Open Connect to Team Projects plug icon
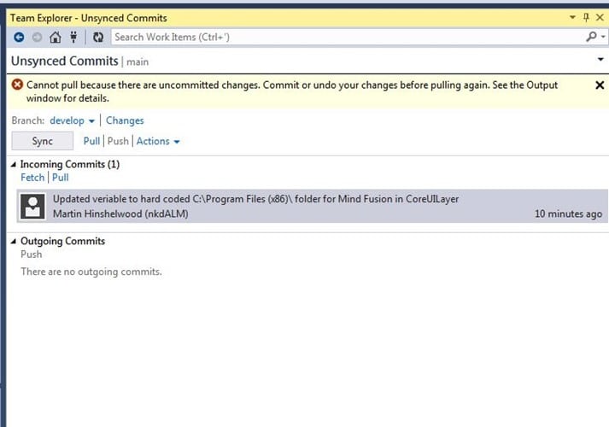This screenshot has height=427, width=609. pyautogui.click(x=73, y=37)
